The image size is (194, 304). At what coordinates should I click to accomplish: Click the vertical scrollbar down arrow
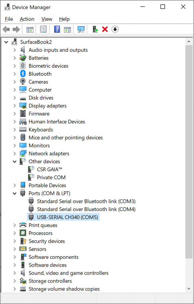click(x=189, y=288)
